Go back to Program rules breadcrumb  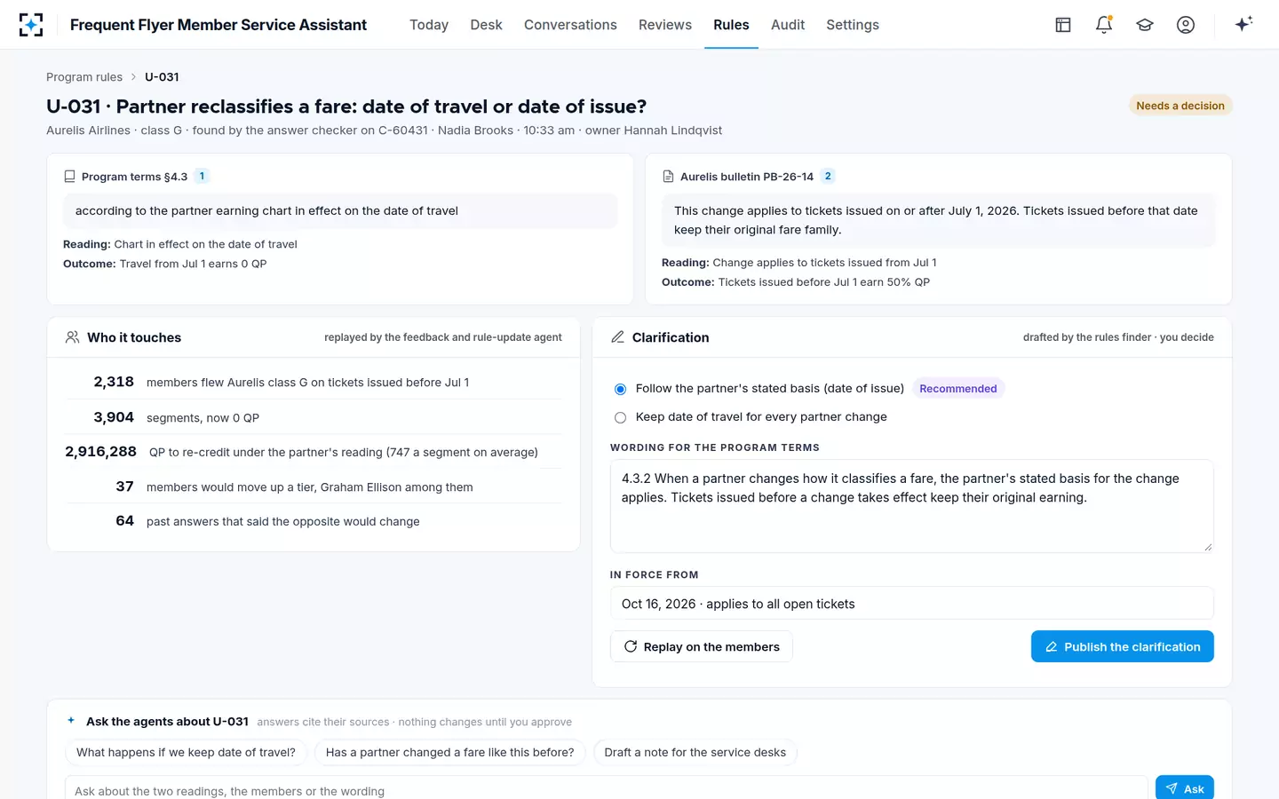(x=84, y=77)
